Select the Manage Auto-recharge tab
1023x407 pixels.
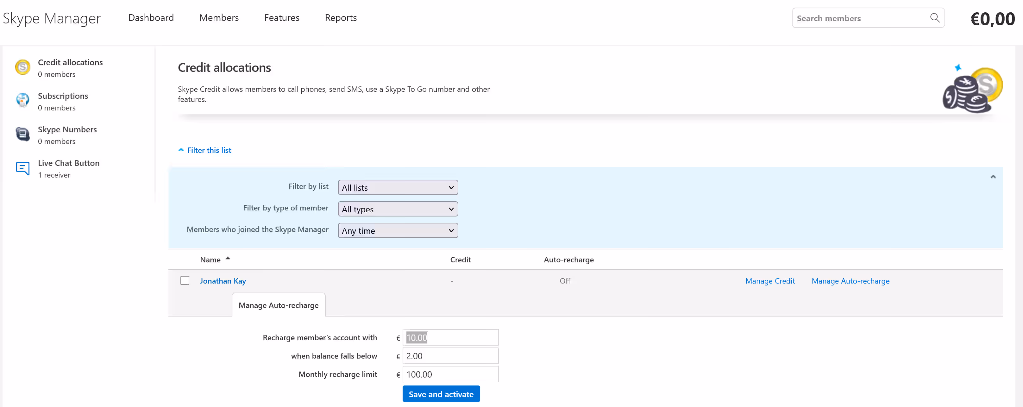coord(279,305)
